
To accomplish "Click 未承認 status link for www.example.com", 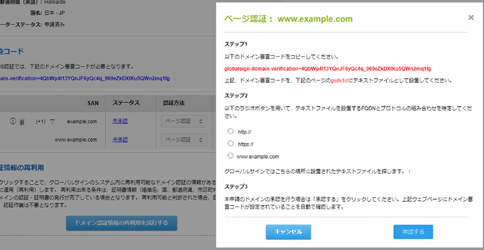I will (120, 139).
